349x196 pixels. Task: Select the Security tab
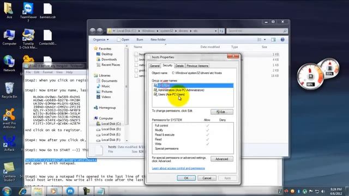pos(167,65)
